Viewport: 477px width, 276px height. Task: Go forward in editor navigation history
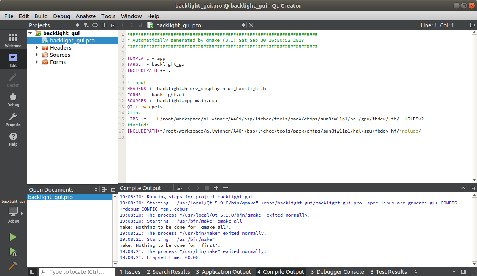[132, 25]
